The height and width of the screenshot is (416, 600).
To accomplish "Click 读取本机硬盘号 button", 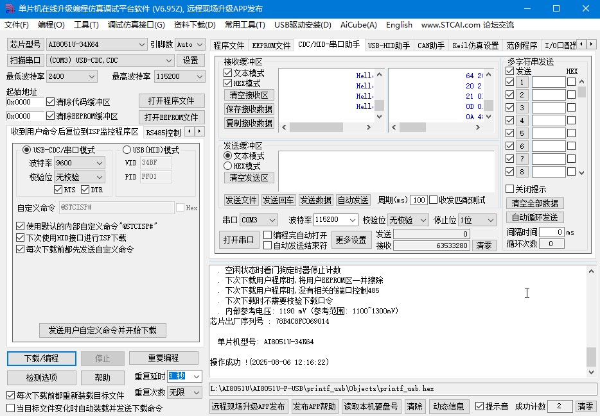I will click(371, 406).
